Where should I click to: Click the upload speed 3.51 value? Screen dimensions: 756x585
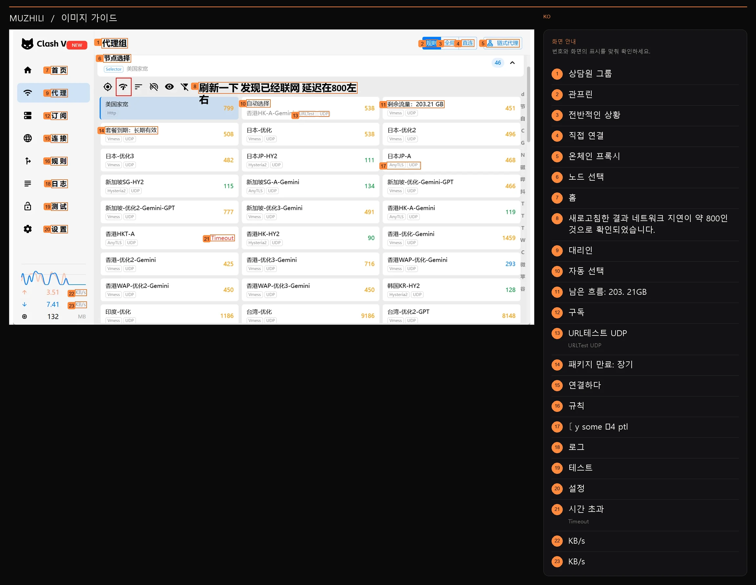click(x=52, y=292)
